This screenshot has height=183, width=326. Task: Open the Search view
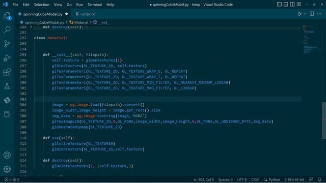tap(7, 29)
